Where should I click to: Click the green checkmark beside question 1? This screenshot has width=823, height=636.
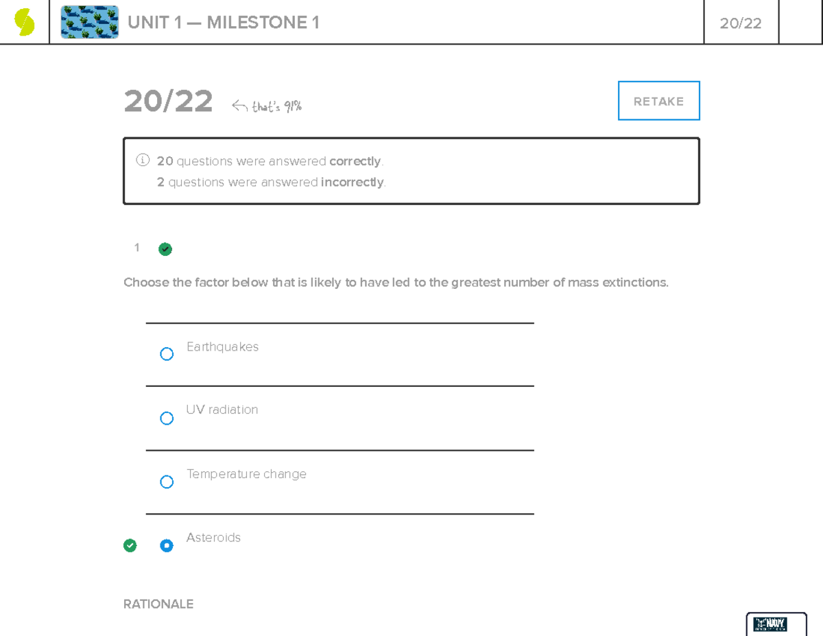pos(165,249)
